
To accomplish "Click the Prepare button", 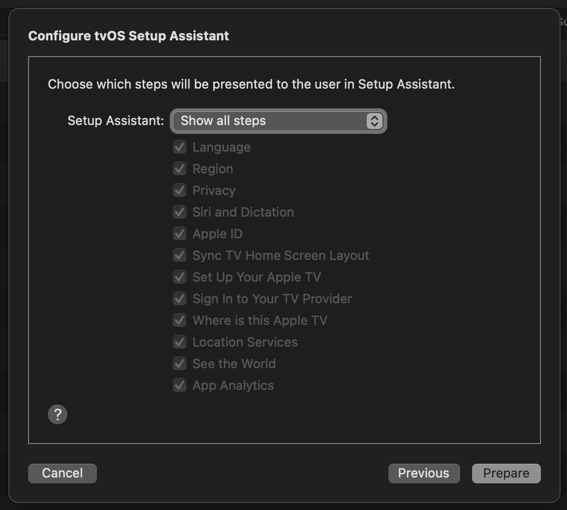I will pos(506,474).
